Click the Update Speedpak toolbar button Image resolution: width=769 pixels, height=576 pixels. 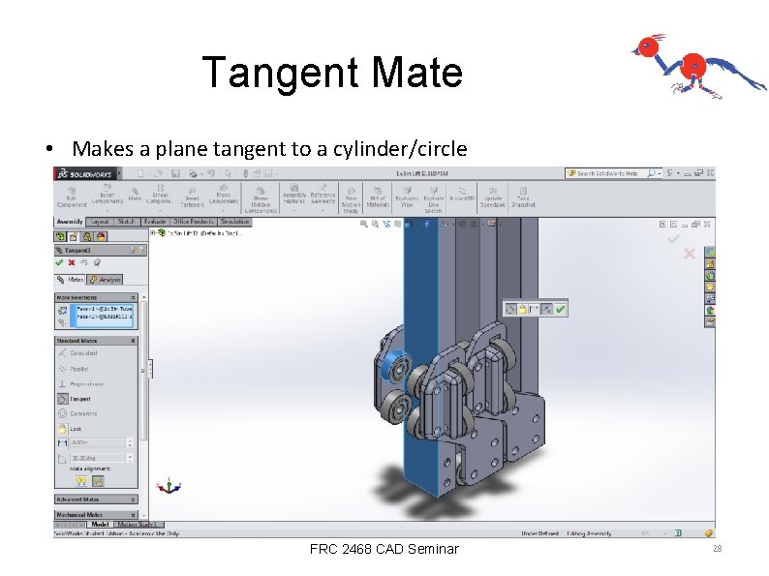pos(493,197)
